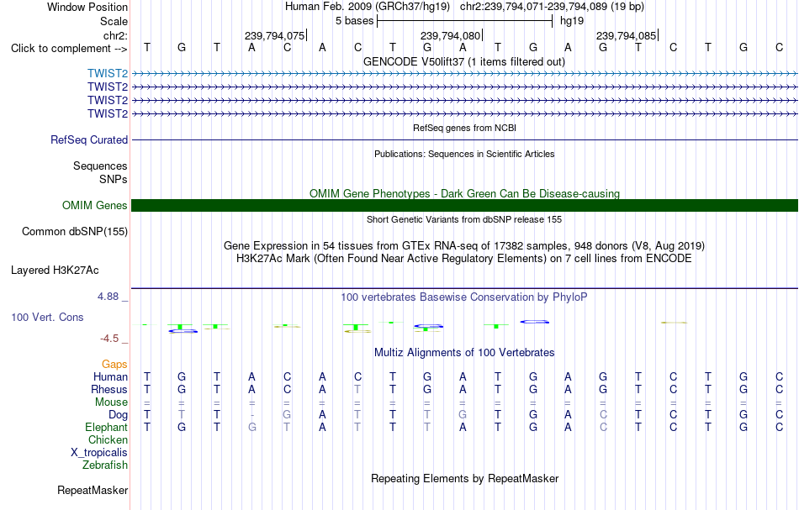
Task: Click the 'Click to complement -->' label
Action: point(69,49)
